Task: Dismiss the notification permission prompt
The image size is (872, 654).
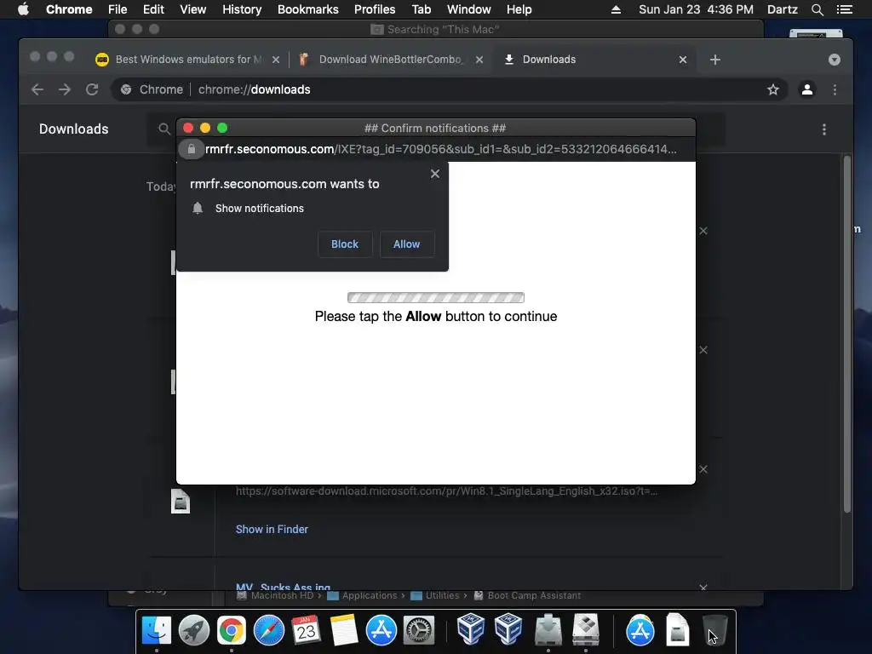Action: 435,174
